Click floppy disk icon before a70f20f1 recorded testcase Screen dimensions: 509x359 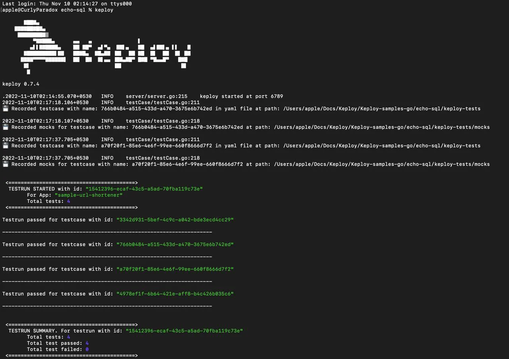[x=6, y=146]
